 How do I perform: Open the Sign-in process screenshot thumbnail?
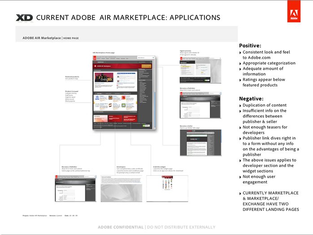coord(200,70)
